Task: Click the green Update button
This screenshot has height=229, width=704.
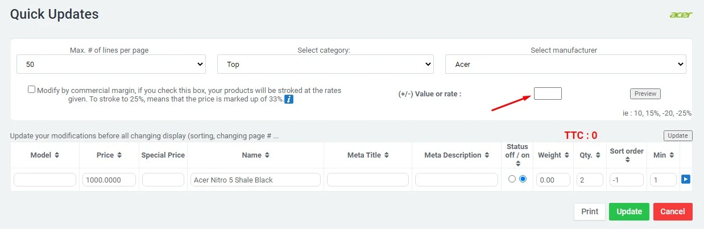Action: click(629, 211)
